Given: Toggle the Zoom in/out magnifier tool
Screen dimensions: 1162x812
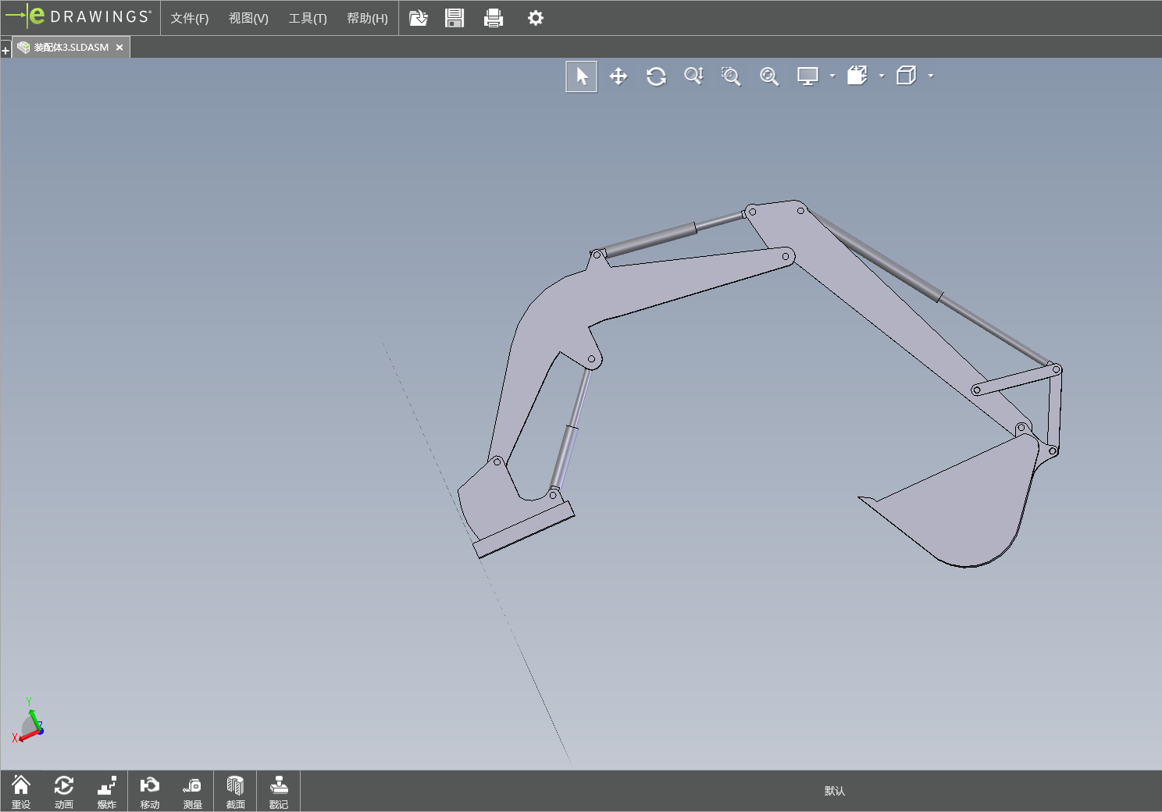Looking at the screenshot, I should pos(693,77).
